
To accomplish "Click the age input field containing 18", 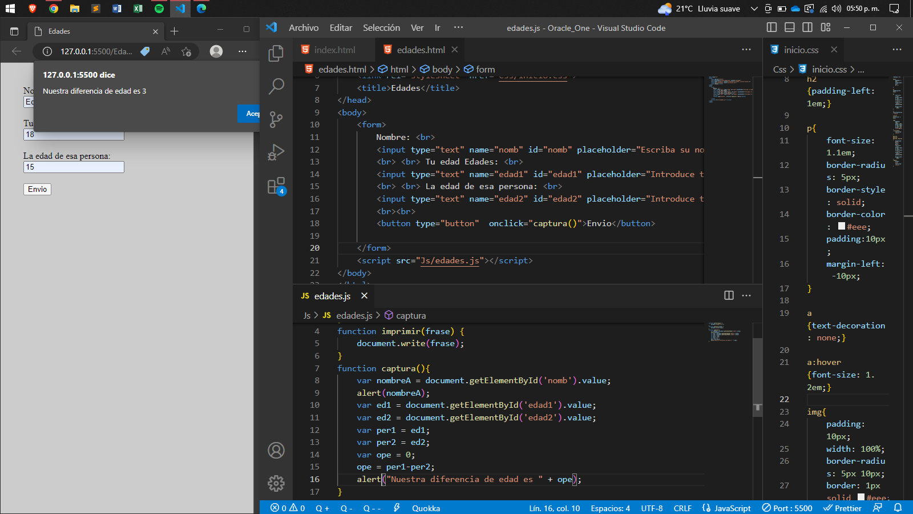I will (x=74, y=134).
